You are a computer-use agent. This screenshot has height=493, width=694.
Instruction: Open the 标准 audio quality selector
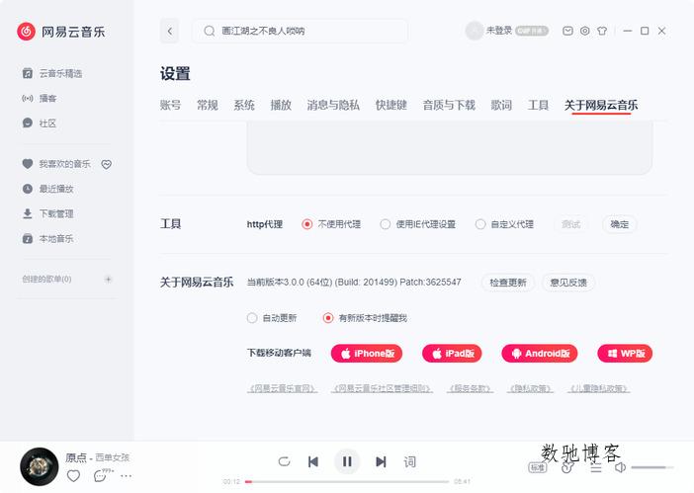(x=538, y=467)
